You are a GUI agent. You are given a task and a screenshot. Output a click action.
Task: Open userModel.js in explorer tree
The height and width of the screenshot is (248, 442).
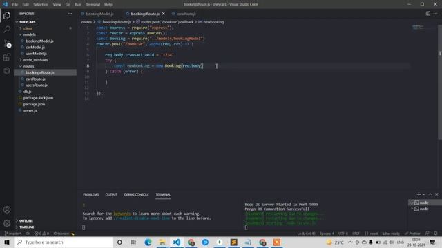[x=36, y=54]
